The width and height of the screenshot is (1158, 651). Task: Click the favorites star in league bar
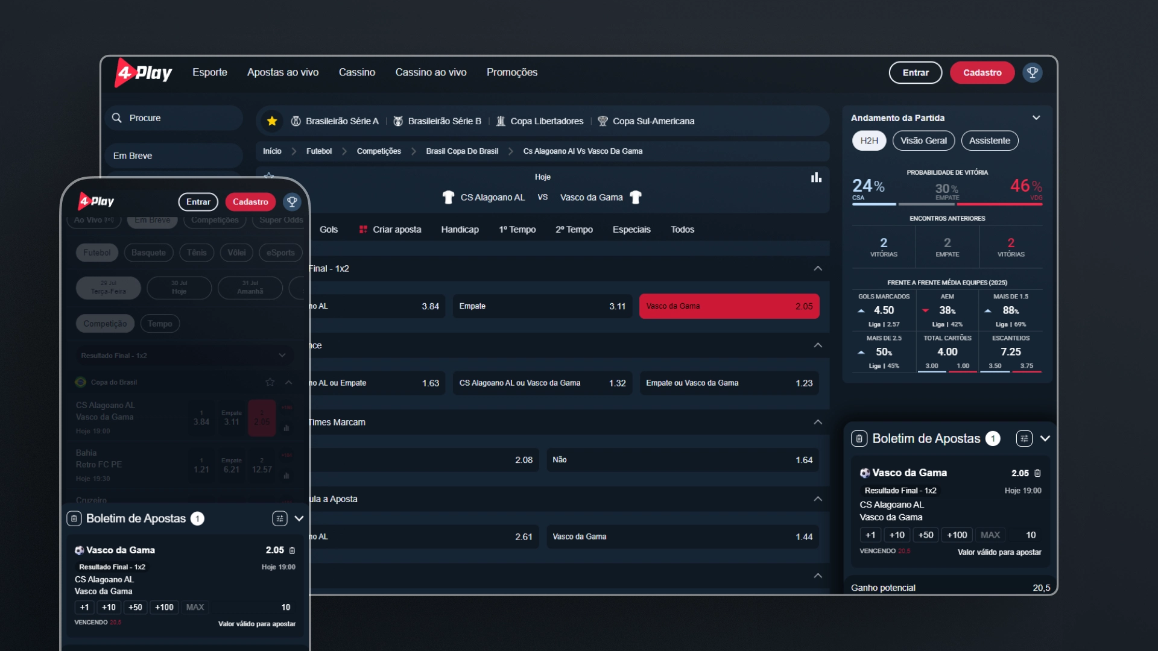pyautogui.click(x=272, y=121)
